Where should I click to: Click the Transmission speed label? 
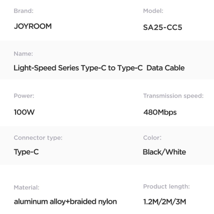tap(173, 96)
